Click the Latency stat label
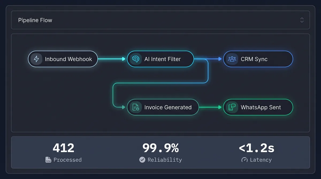This screenshot has height=179, width=321. (x=261, y=160)
